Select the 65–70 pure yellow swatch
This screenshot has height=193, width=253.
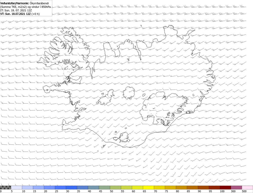tap(149, 187)
